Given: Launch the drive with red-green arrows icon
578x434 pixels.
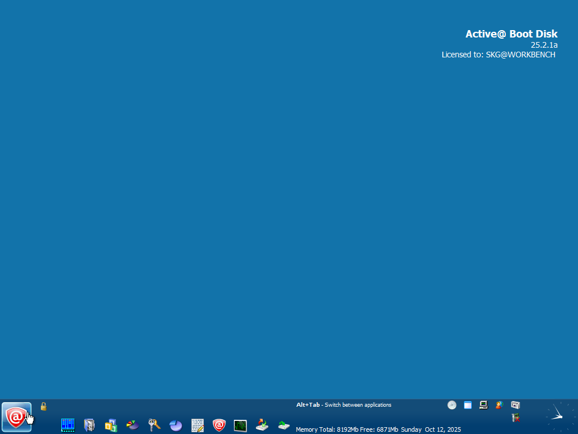Looking at the screenshot, I should click(x=262, y=424).
